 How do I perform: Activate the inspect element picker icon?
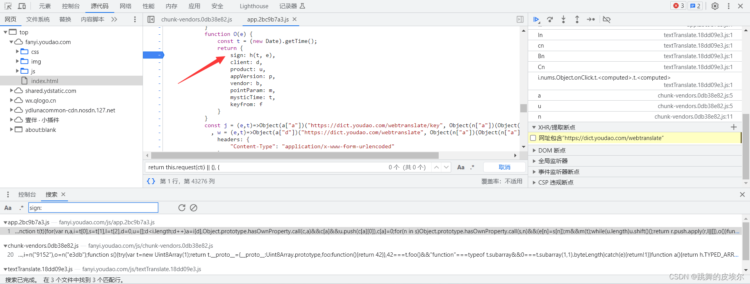tap(8, 6)
